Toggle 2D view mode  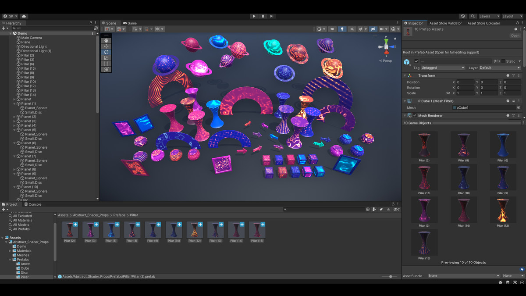(x=332, y=29)
